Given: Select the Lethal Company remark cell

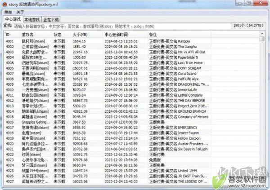Looking at the screenshot, I should pyautogui.click(x=176, y=95).
